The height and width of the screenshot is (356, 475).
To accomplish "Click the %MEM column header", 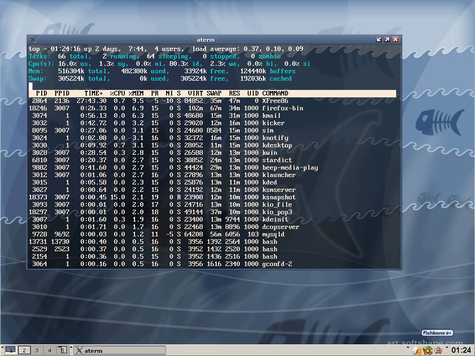I will pos(136,93).
